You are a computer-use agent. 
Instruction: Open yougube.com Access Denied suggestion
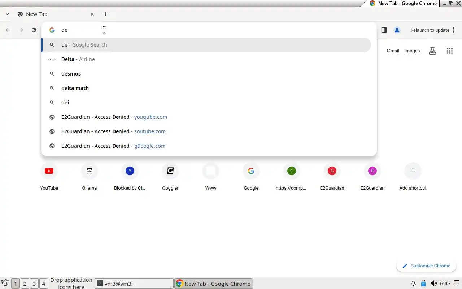click(206, 117)
